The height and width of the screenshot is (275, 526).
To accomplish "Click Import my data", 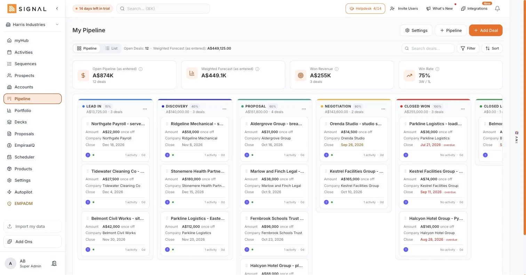I will (x=33, y=226).
